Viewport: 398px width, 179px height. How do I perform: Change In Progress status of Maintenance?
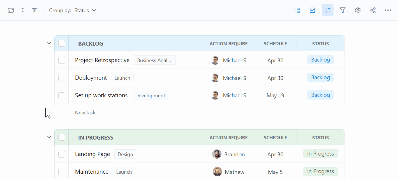click(x=320, y=171)
